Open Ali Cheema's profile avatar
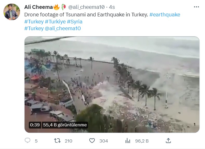 12,12
